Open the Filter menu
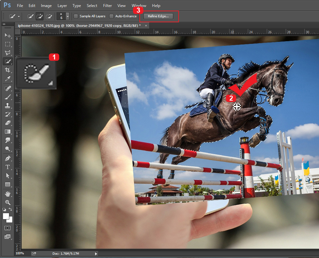 (x=107, y=6)
